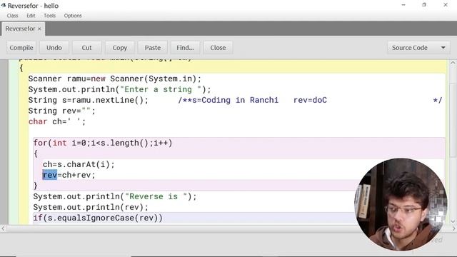Open the Class menu
Image resolution: width=457 pixels, height=257 pixels.
[13, 16]
